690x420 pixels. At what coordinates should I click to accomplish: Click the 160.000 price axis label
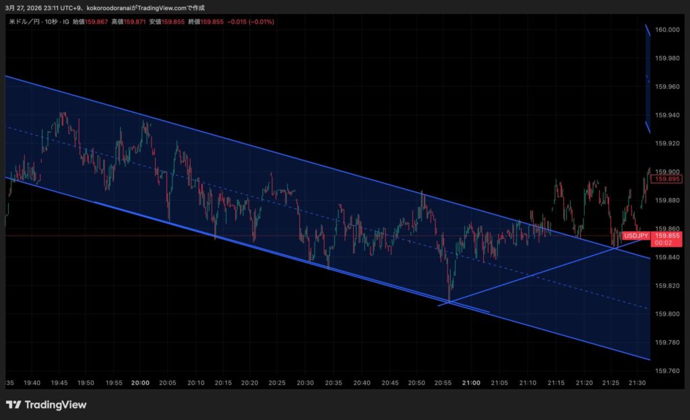pos(666,30)
